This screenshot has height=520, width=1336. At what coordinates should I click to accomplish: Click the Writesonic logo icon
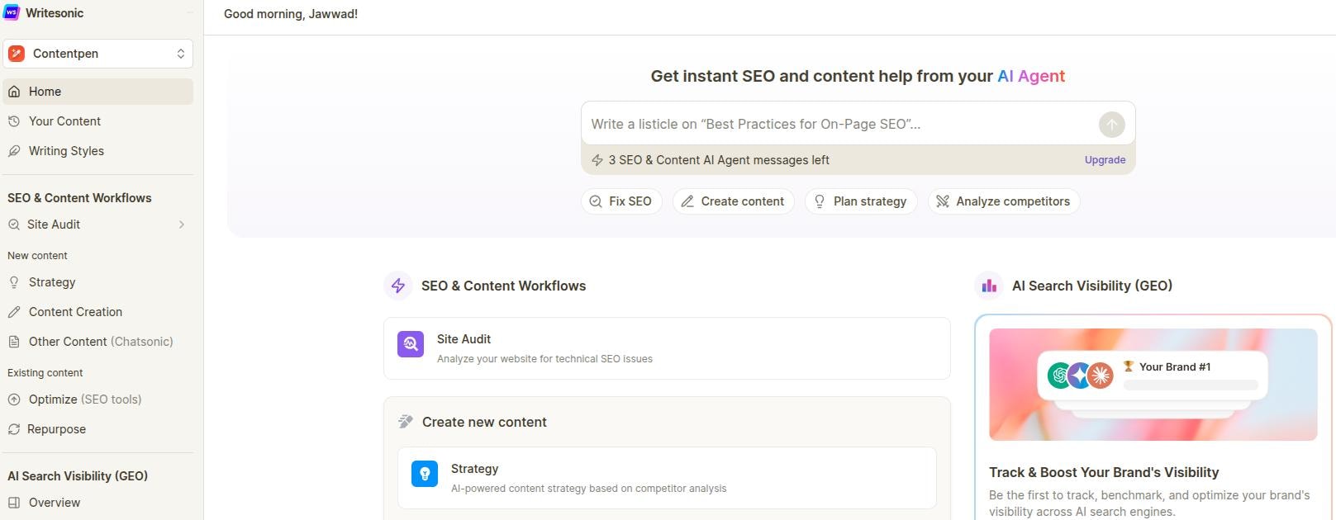coord(12,13)
